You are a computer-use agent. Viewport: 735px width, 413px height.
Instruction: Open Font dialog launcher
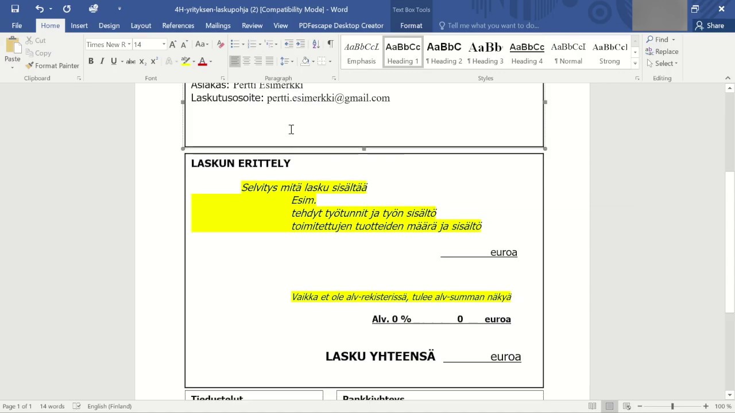tap(223, 78)
